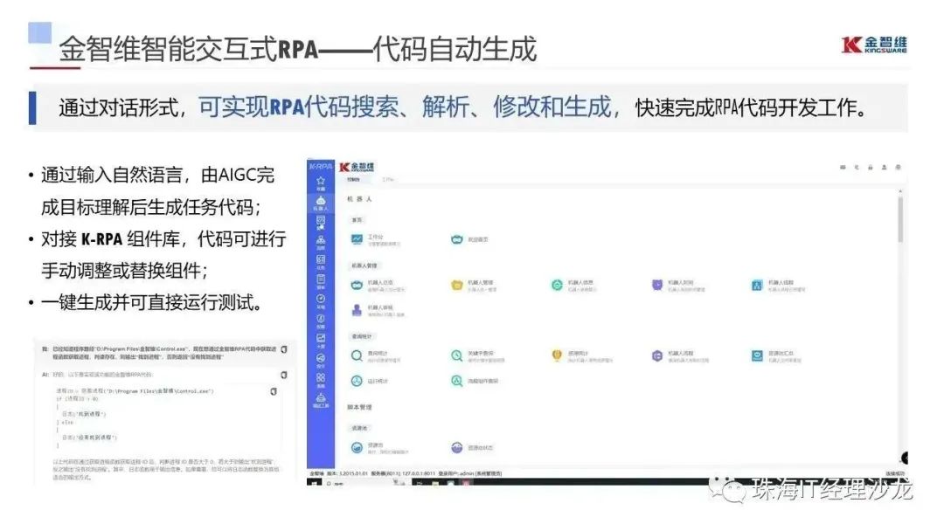Open the 流程组件查询 card

(475, 381)
